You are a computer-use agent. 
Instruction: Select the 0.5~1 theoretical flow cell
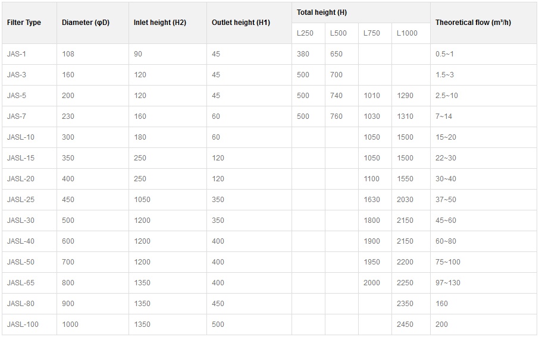(x=444, y=54)
